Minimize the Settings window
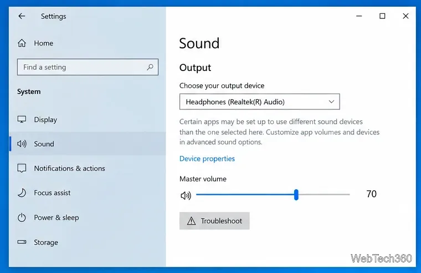 point(359,16)
